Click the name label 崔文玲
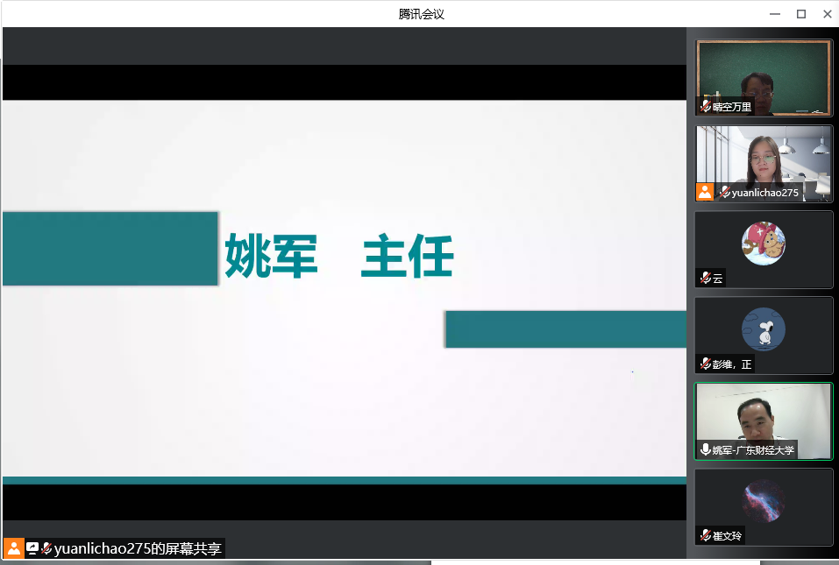839x565 pixels. click(727, 535)
